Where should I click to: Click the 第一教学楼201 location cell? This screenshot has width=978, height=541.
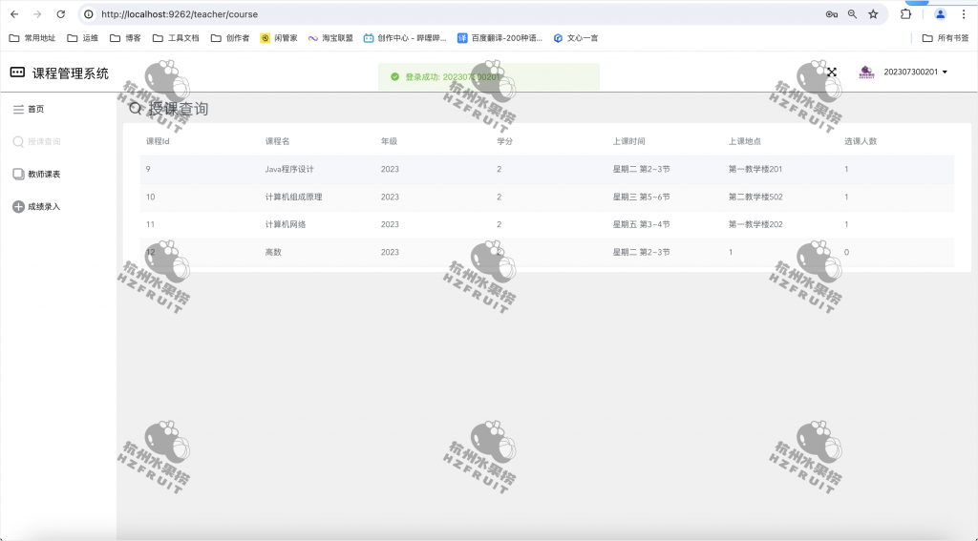755,169
